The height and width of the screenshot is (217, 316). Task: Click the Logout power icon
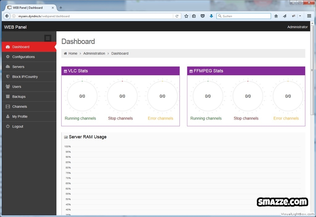click(x=8, y=126)
